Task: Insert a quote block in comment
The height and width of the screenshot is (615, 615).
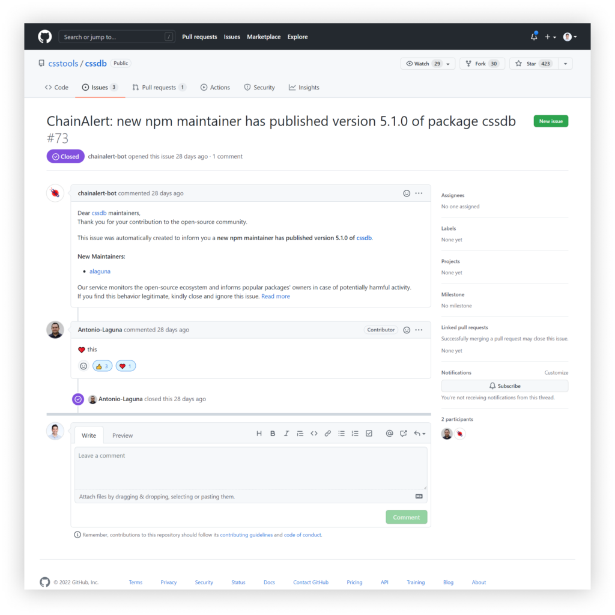Action: 300,434
